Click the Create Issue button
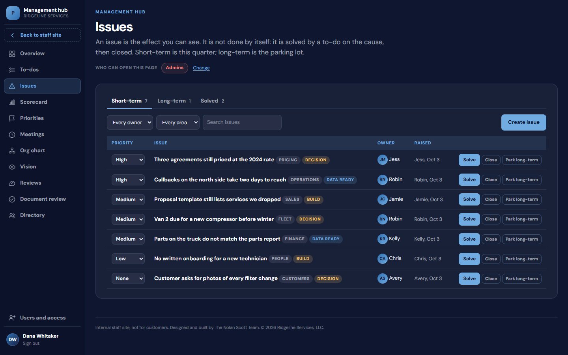The image size is (568, 355). [523, 122]
